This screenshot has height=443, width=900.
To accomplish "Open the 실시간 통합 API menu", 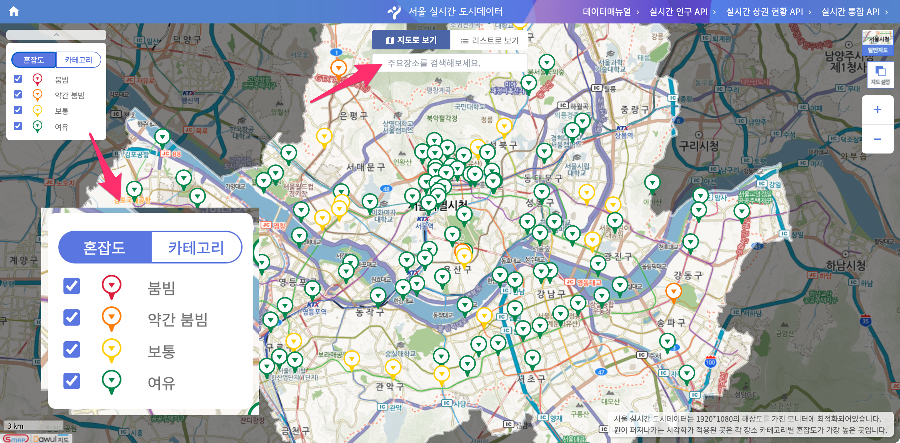I will [x=850, y=12].
